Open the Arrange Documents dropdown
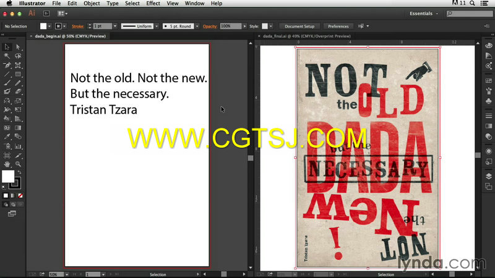The width and height of the screenshot is (495, 278). click(x=62, y=14)
